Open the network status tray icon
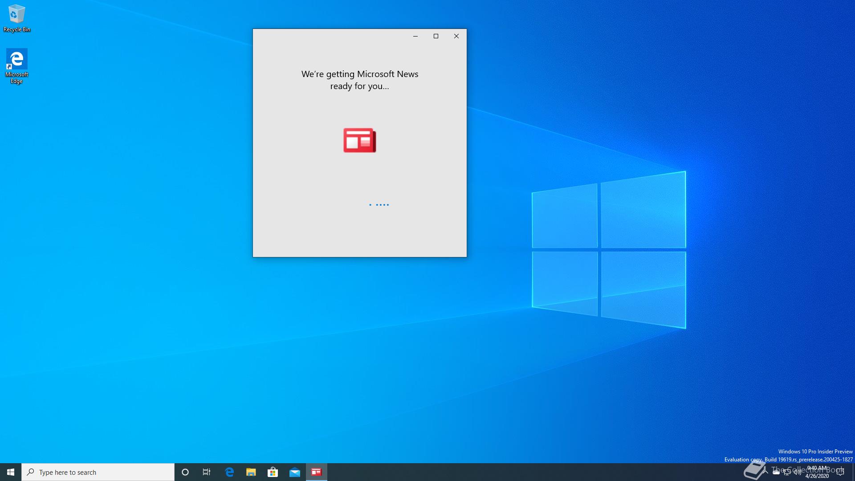This screenshot has height=481, width=855. (787, 472)
